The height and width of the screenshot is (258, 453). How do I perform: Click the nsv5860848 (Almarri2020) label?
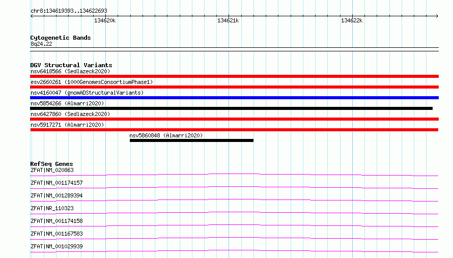(166, 135)
